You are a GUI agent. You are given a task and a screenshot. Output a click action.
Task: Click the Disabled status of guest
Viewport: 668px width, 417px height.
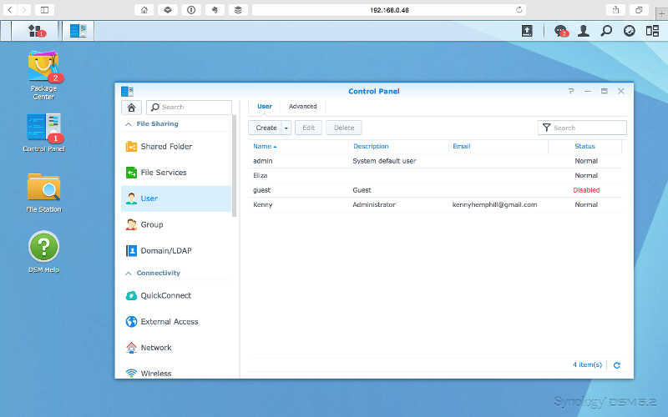click(x=586, y=190)
